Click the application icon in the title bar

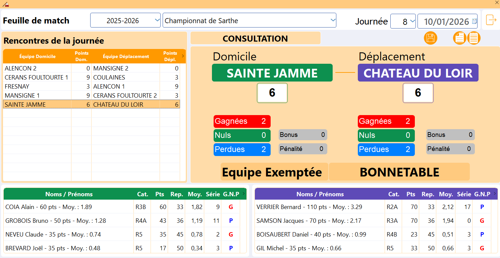point(5,4)
